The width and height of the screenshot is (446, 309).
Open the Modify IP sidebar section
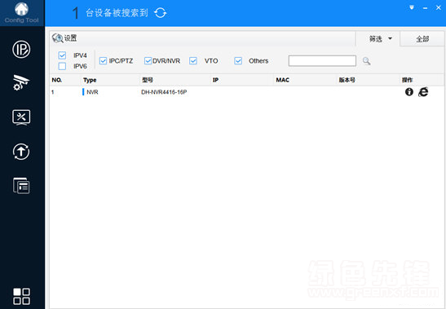point(21,49)
